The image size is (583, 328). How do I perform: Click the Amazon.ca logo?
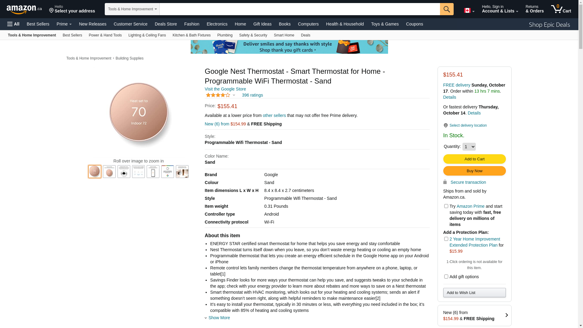click(x=24, y=9)
